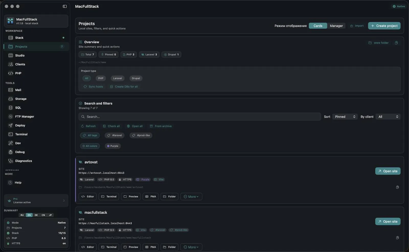Viewport: 409px width, 252px height.
Task: Switch language to JP
Action: pyautogui.click(x=50, y=215)
